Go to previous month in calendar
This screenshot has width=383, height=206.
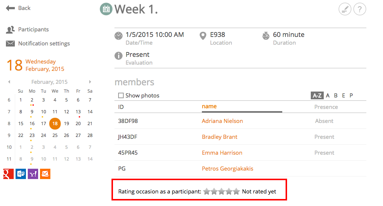point(9,82)
